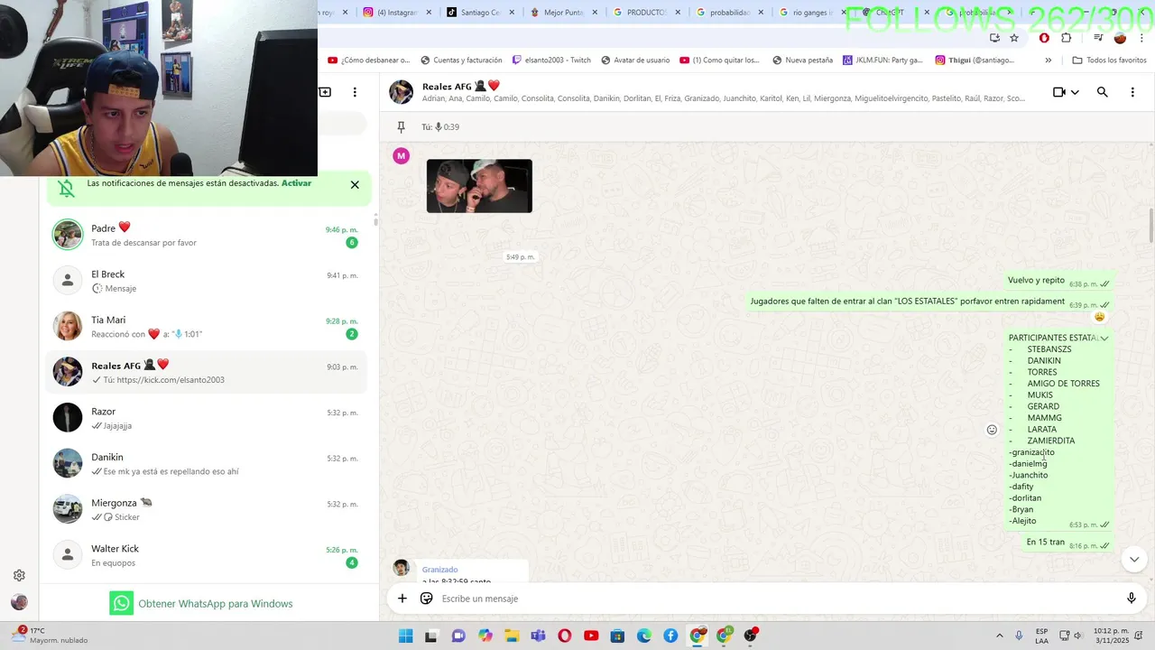
Task: Open the JKLM.FUN Party game bookmark
Action: pos(882,60)
